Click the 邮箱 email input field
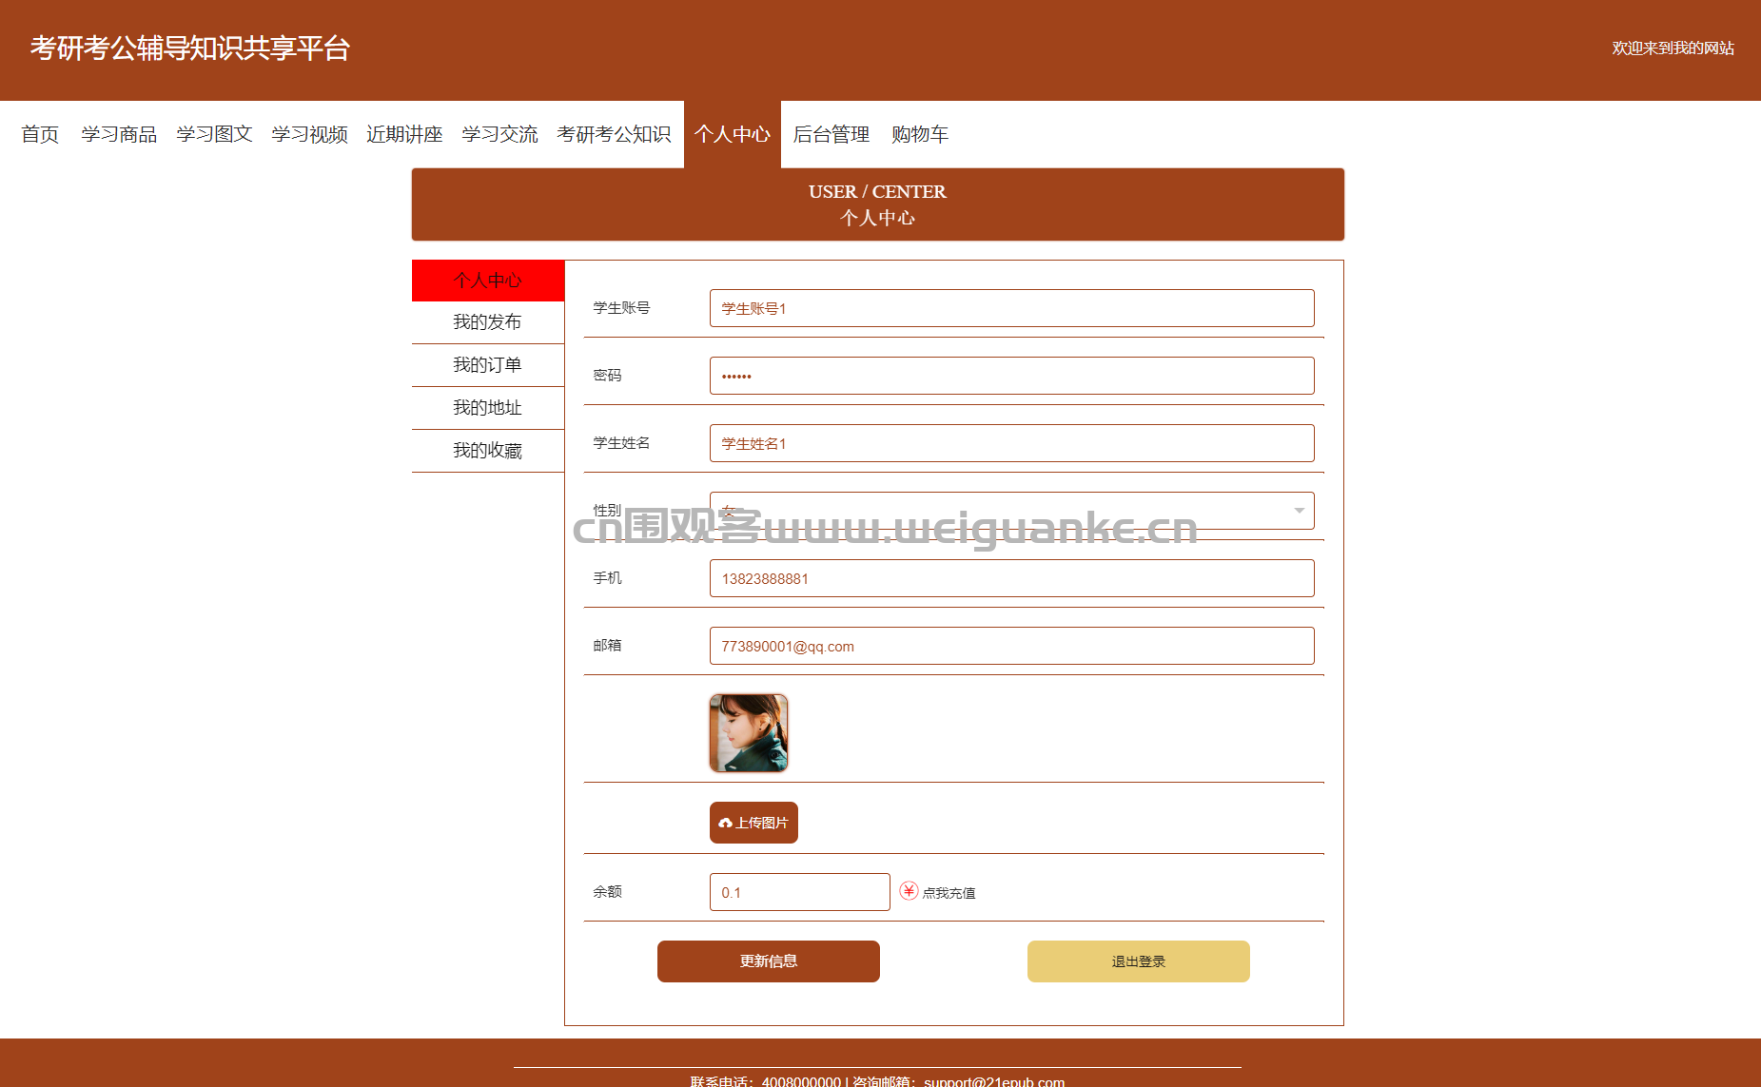The image size is (1761, 1087). point(1011,646)
